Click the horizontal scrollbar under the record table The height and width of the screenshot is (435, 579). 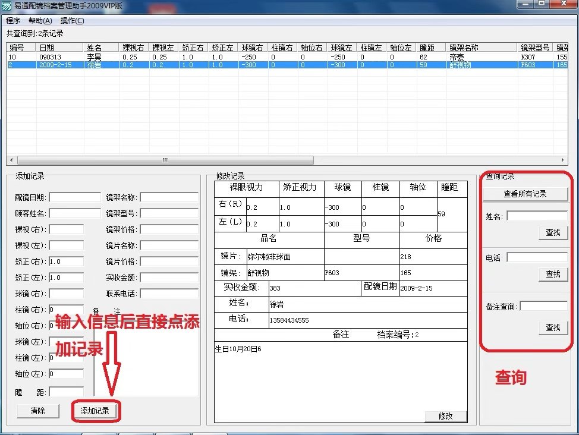pyautogui.click(x=163, y=160)
